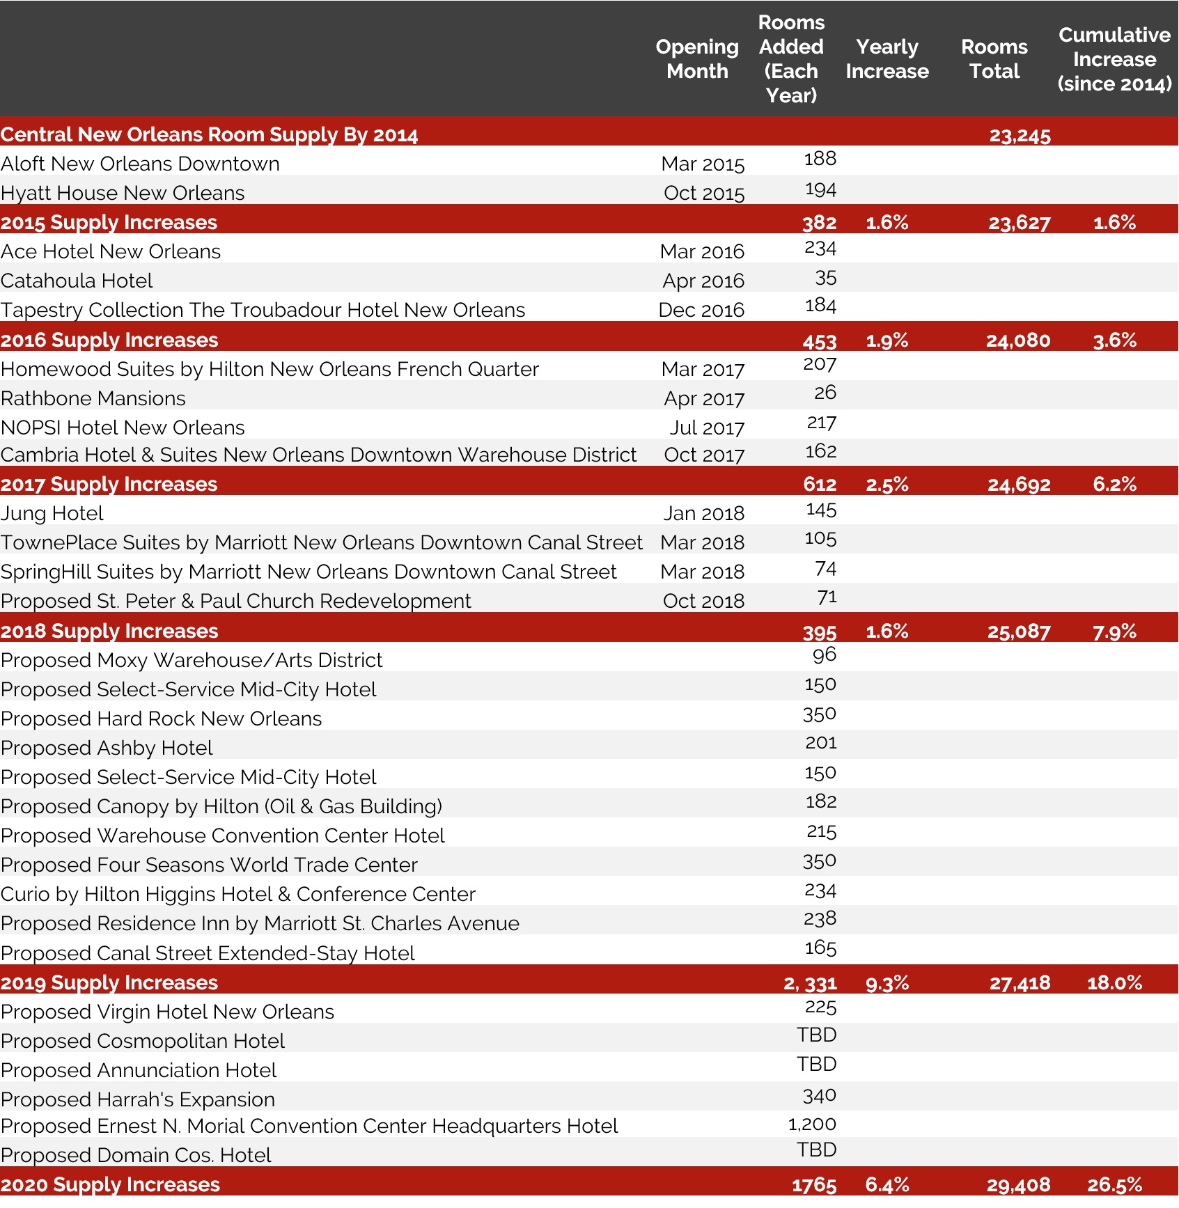Viewport: 1179px width, 1208px height.
Task: Click the 18.0% cumulative increase for 2019
Action: (1114, 983)
